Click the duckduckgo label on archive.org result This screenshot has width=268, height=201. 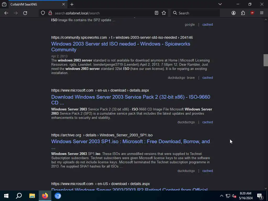[186, 171]
